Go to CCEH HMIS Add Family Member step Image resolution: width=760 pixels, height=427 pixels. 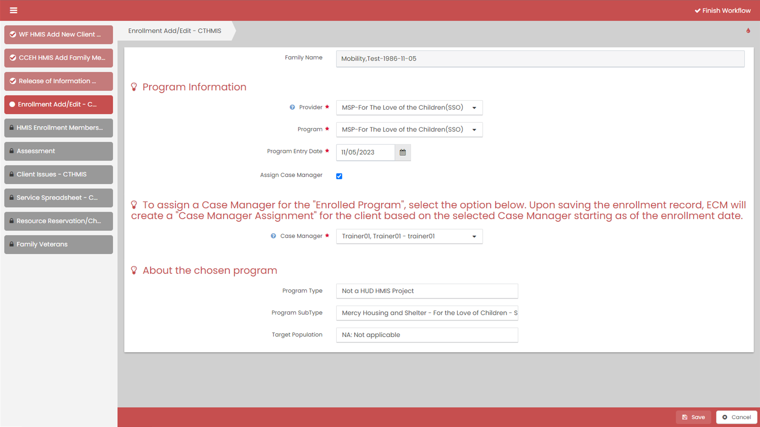tap(59, 58)
